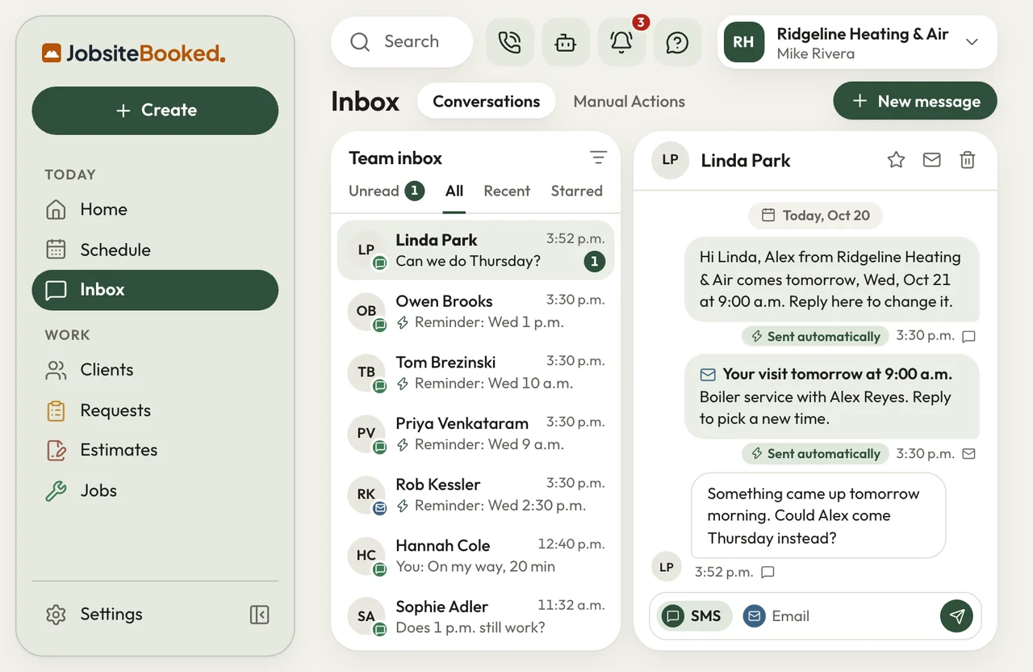Open Team inbox filter options
The height and width of the screenshot is (672, 1033).
598,157
